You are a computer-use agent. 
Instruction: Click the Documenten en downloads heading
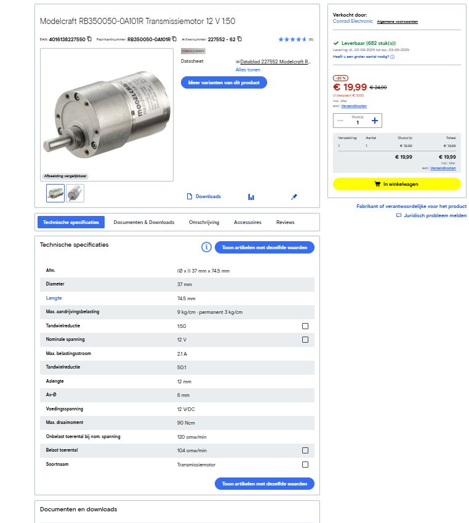pyautogui.click(x=78, y=509)
